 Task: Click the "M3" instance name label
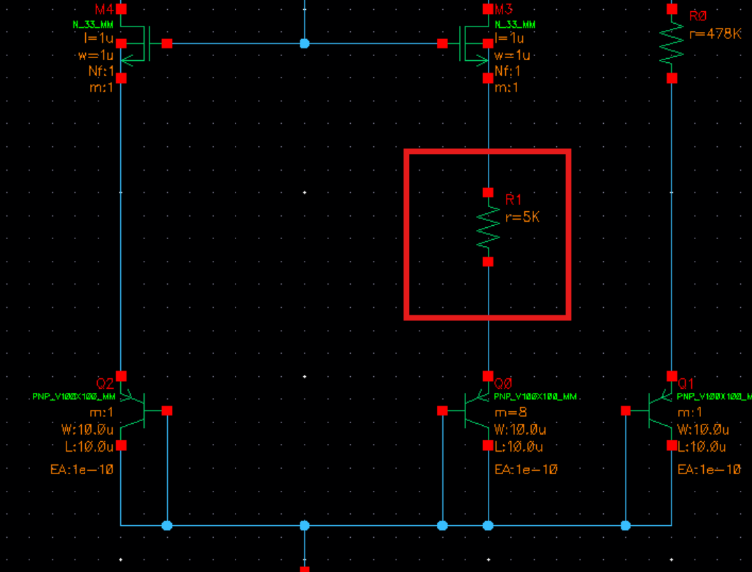pyautogui.click(x=504, y=8)
